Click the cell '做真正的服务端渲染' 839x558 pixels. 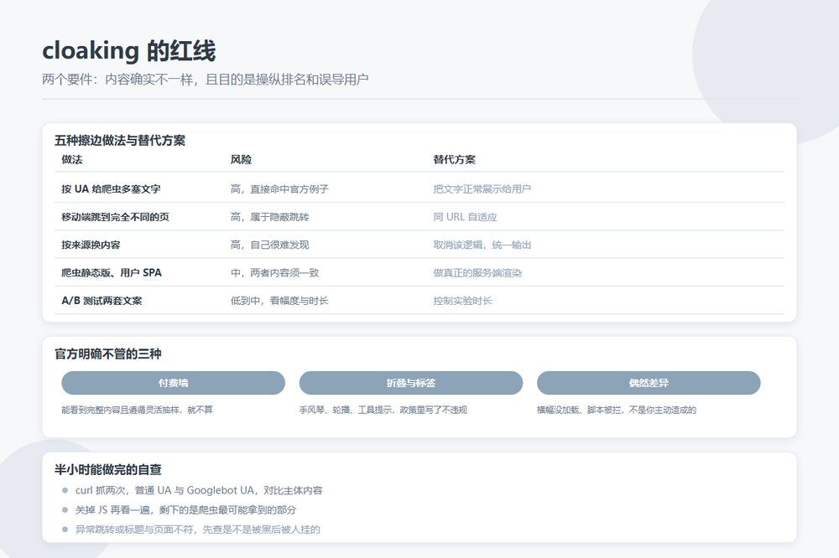tap(477, 272)
